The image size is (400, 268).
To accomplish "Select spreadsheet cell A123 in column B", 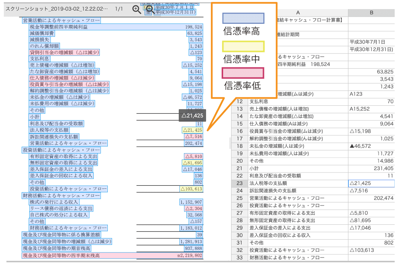I will point(372,94).
